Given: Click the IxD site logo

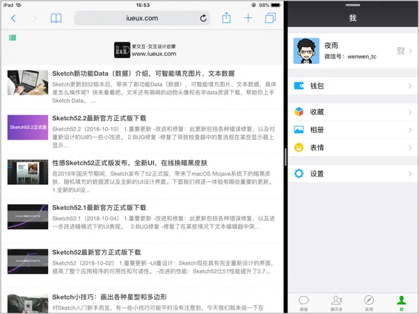Looking at the screenshot, I should (122, 50).
